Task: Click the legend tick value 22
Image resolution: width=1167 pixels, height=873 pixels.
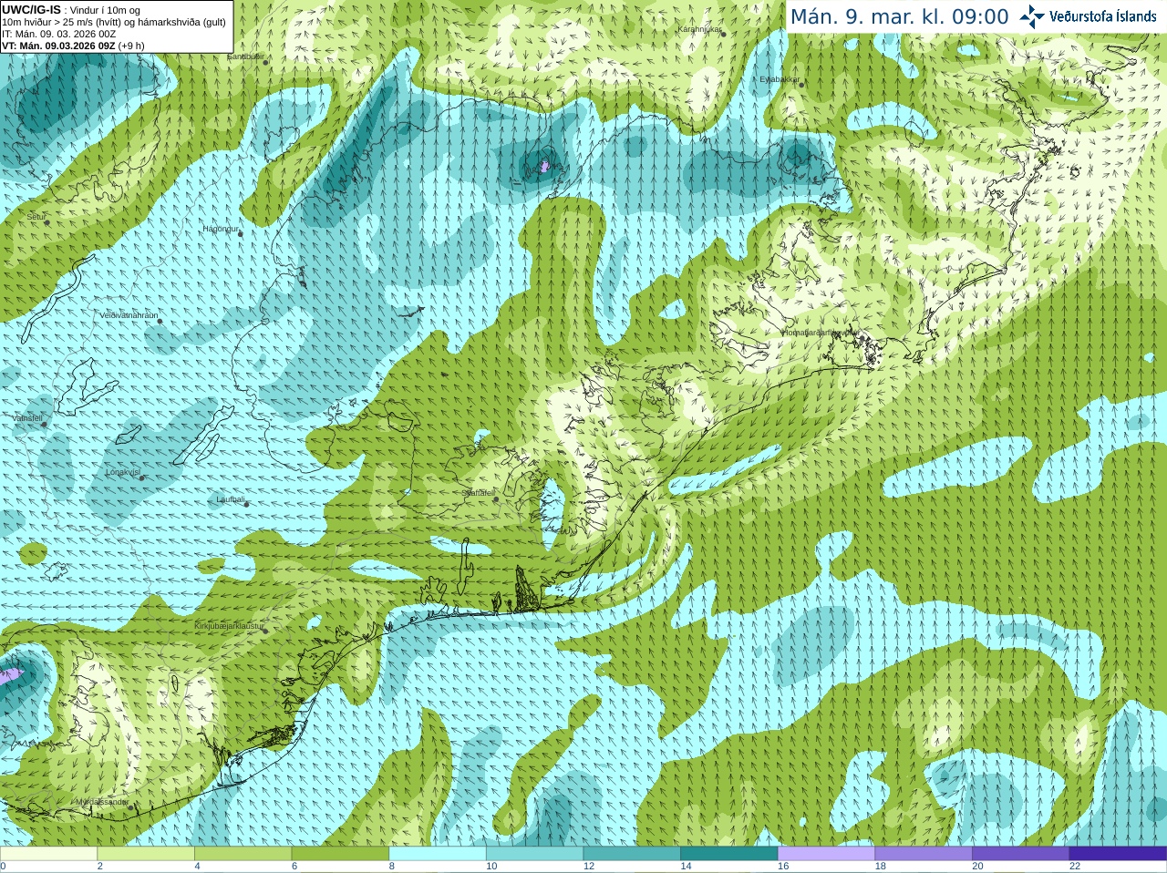Action: [1075, 867]
